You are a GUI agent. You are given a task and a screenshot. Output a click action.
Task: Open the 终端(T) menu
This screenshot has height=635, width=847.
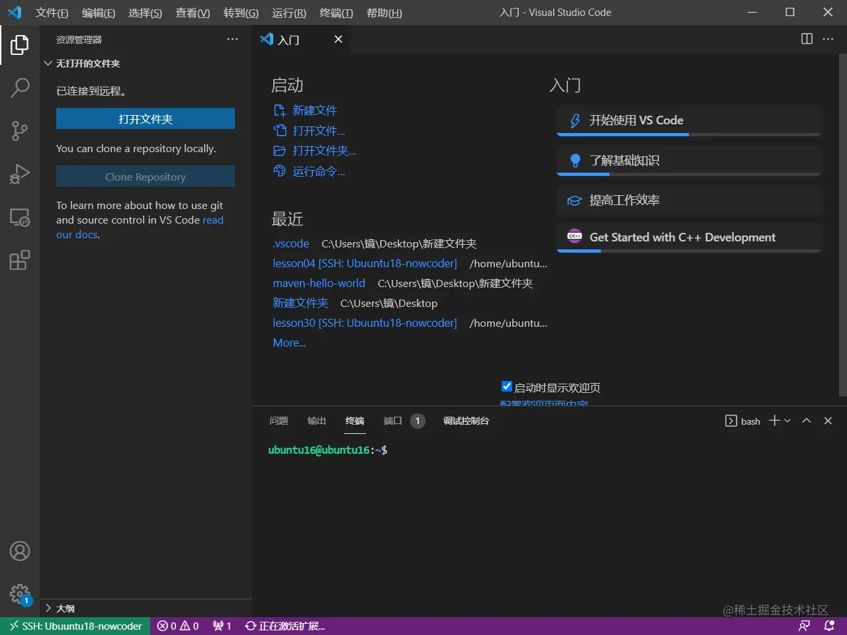336,13
